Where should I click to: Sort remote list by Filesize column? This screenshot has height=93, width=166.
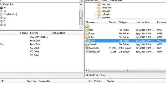pos(110,22)
